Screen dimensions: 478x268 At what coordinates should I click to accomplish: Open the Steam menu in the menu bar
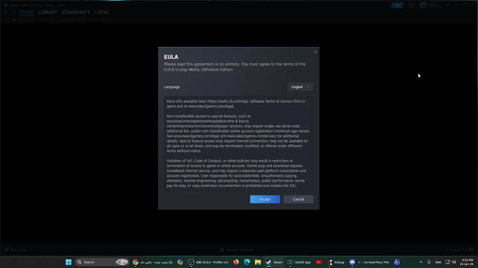tap(13, 5)
